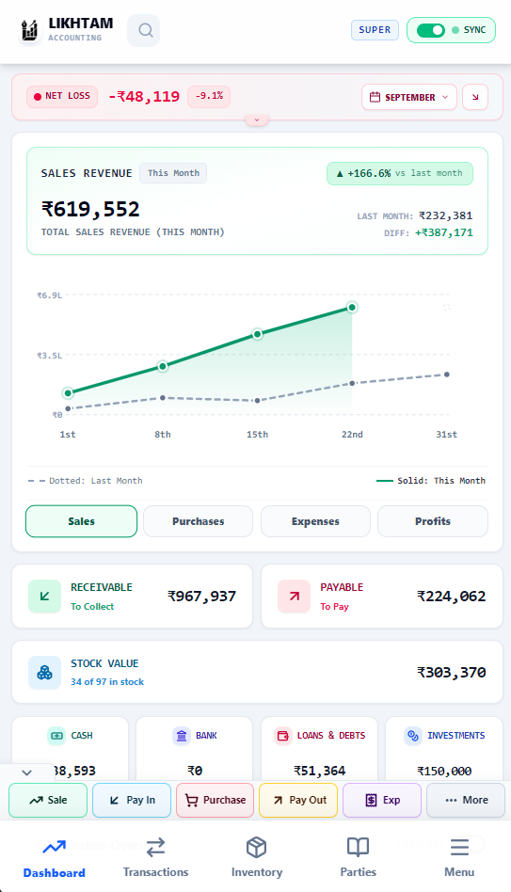511x892 pixels.
Task: Click the 22nd data point on chart
Action: point(352,307)
